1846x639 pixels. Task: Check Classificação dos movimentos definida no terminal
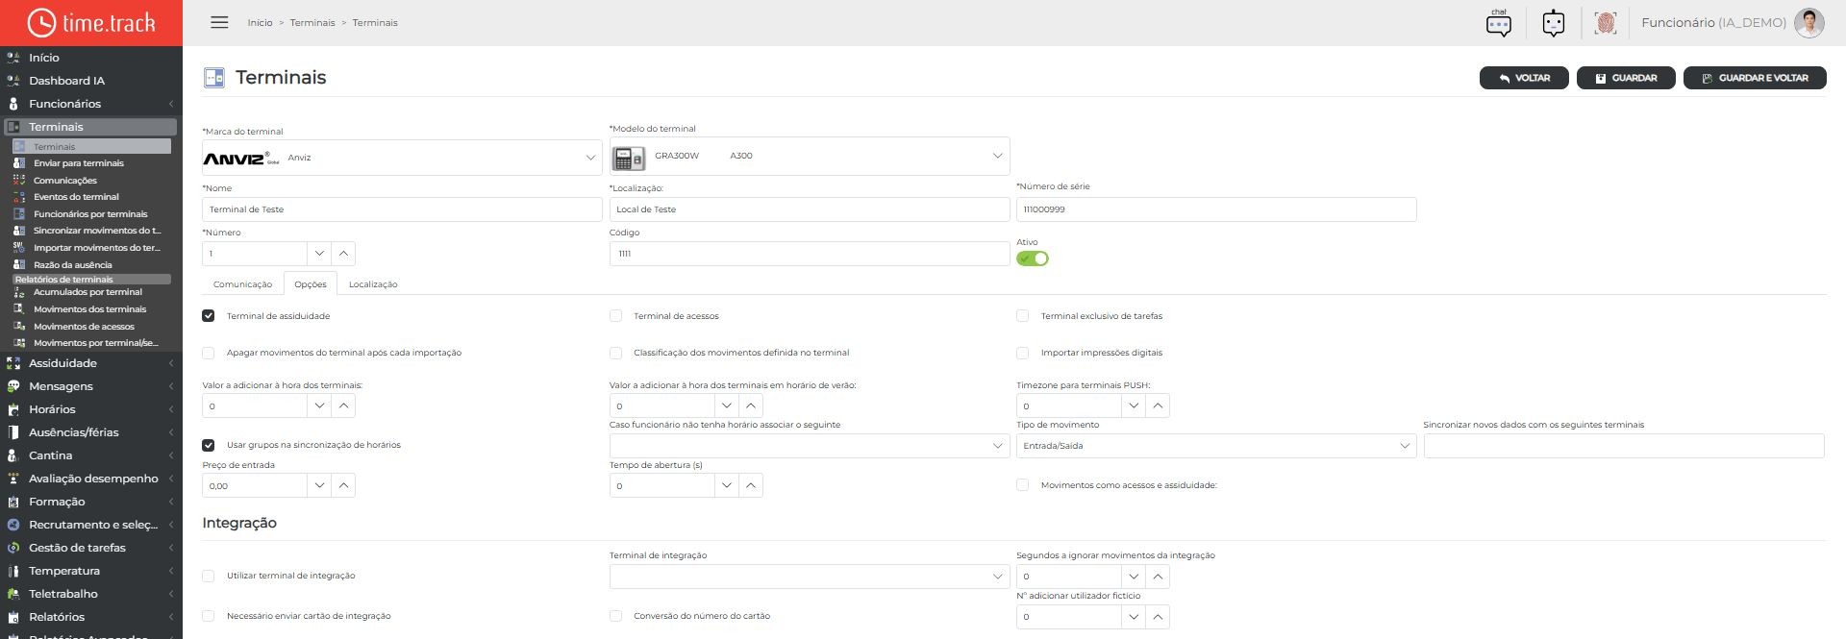[x=615, y=353]
